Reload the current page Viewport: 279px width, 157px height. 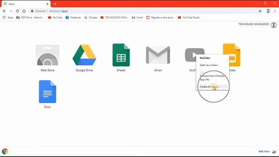coord(17,11)
